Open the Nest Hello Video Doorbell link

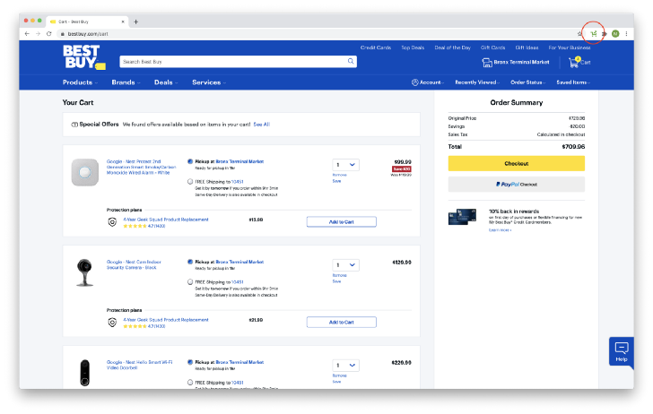click(x=139, y=365)
